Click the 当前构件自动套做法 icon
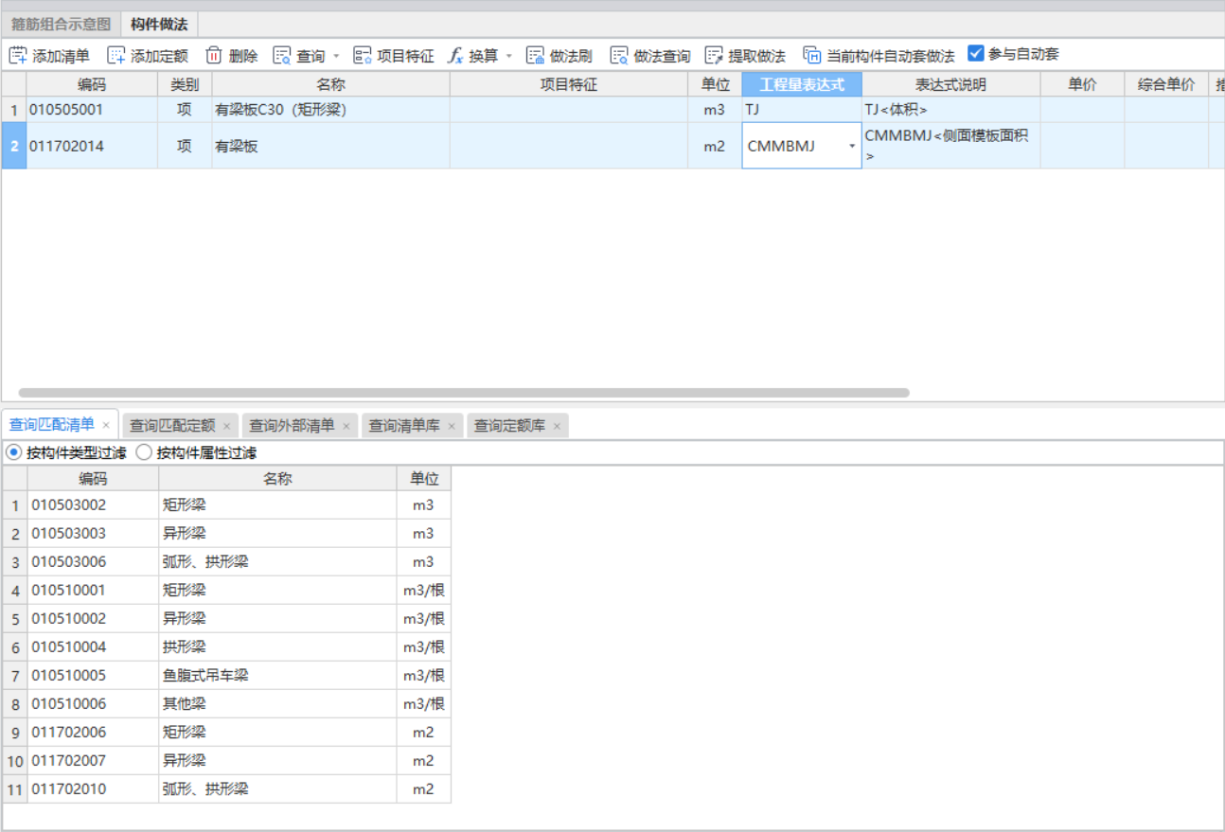 point(812,56)
